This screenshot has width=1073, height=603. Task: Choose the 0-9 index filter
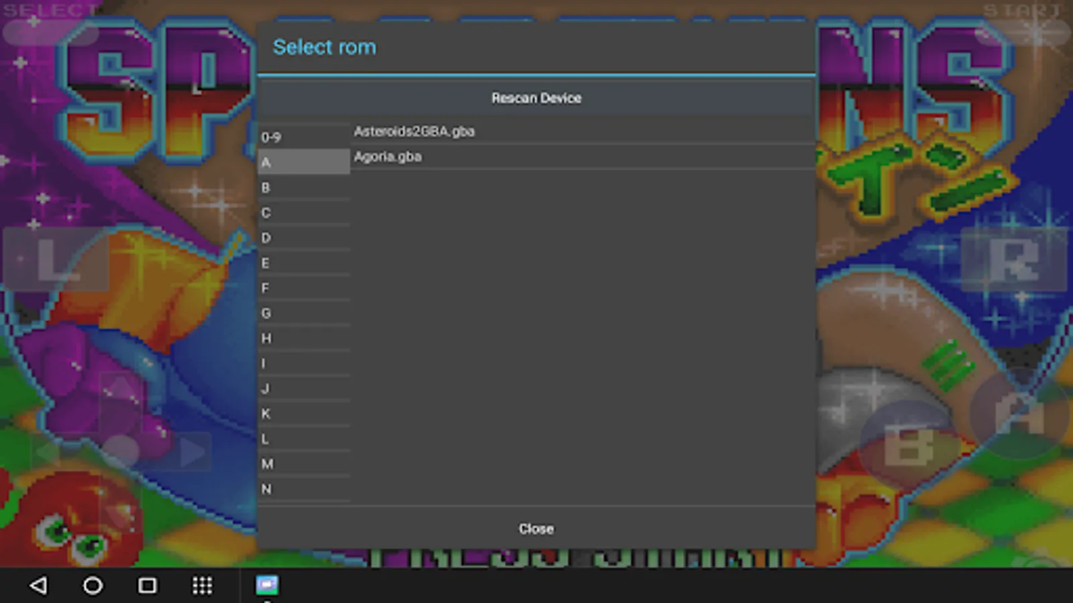click(x=304, y=137)
